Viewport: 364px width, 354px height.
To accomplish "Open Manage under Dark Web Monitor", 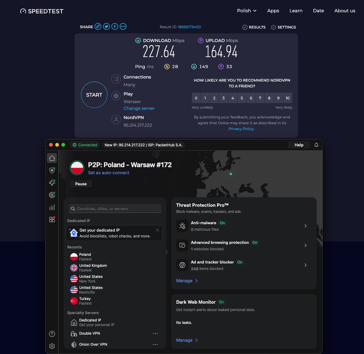I will click(187, 340).
